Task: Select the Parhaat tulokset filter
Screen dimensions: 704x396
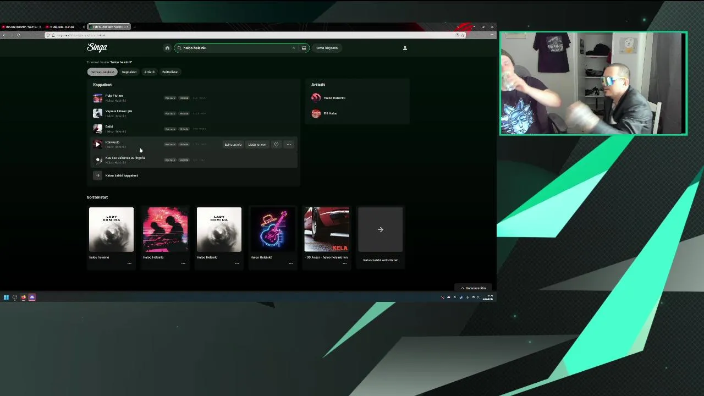Action: (102, 72)
